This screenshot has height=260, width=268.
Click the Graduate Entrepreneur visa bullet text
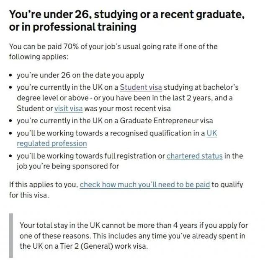click(x=115, y=121)
